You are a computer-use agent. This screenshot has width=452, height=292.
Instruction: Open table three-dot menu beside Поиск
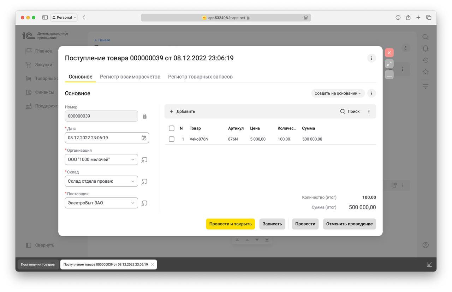pyautogui.click(x=369, y=111)
